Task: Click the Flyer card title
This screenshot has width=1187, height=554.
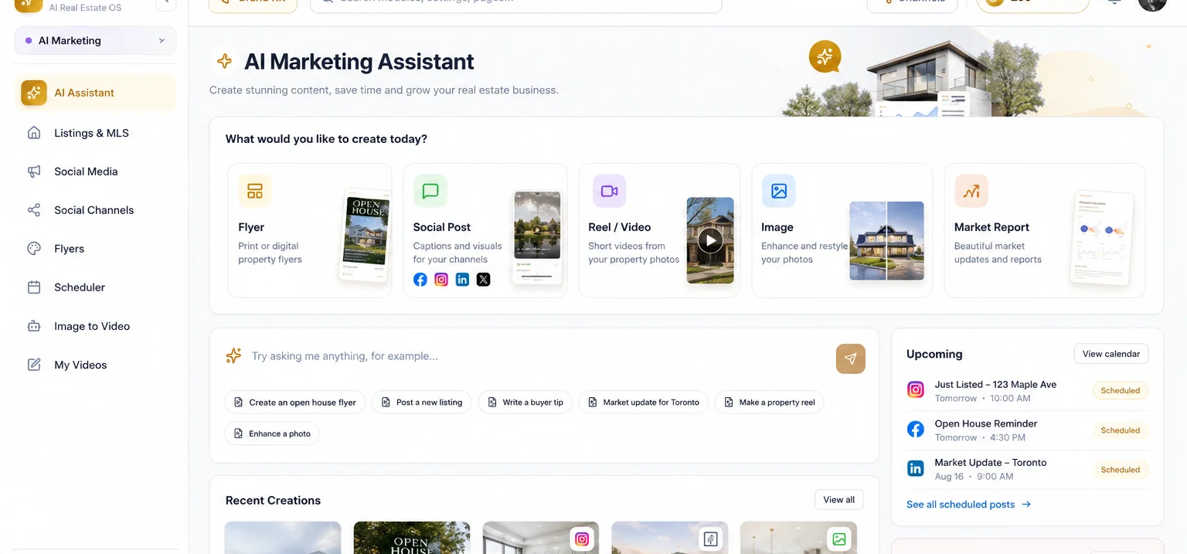Action: point(251,227)
